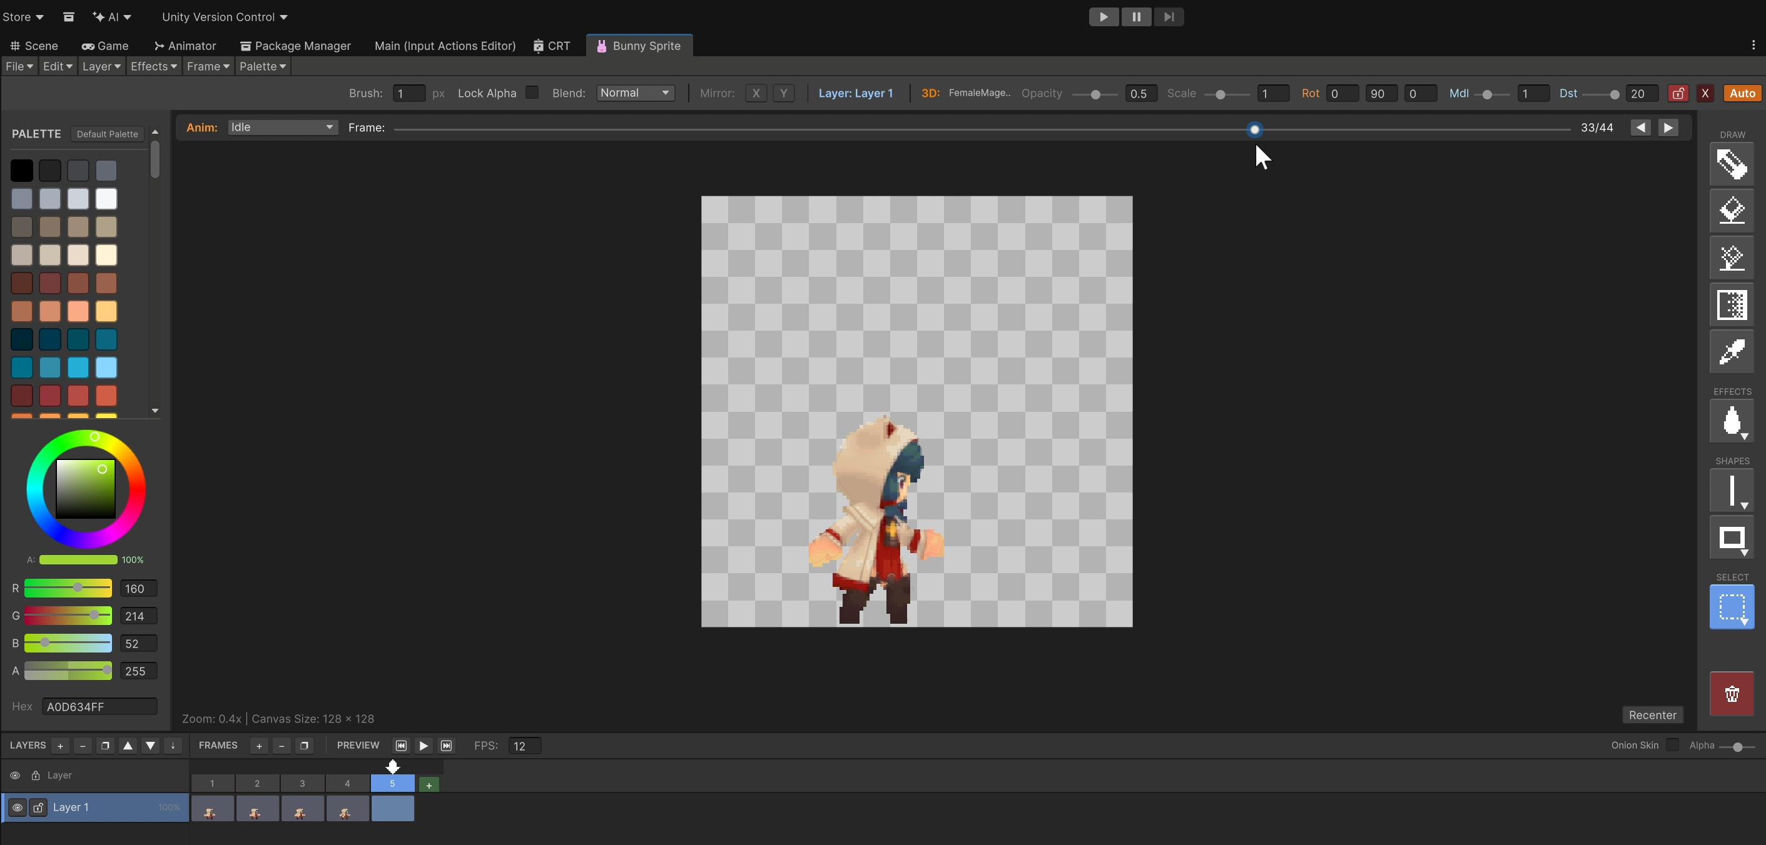
Task: Select the Pencil draw tool
Action: [x=1731, y=164]
